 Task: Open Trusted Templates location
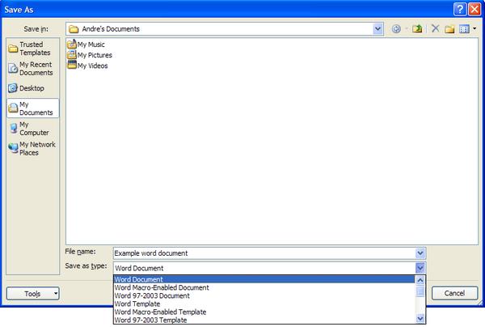pos(33,49)
